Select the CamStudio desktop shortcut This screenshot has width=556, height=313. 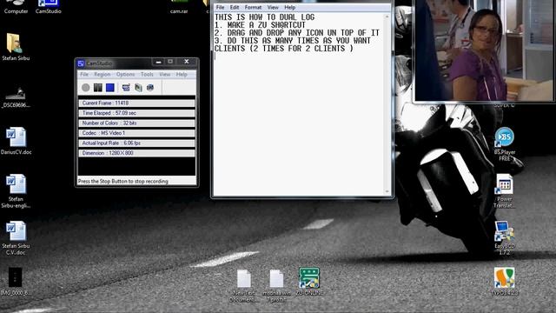coord(49,7)
